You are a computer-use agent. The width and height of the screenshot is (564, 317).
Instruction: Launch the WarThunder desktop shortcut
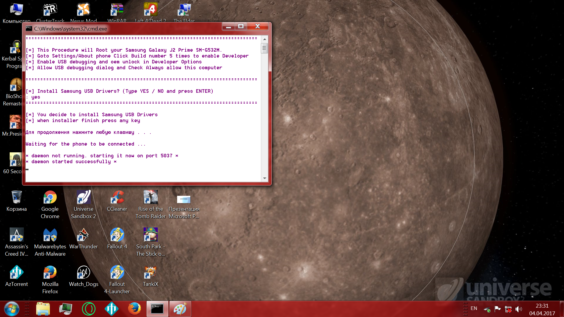point(84,239)
